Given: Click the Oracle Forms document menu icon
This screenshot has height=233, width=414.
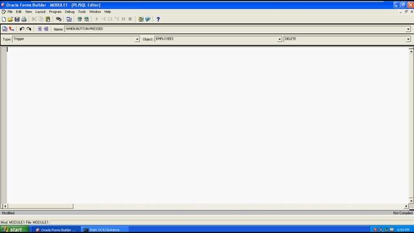Looking at the screenshot, I should pos(3,12).
